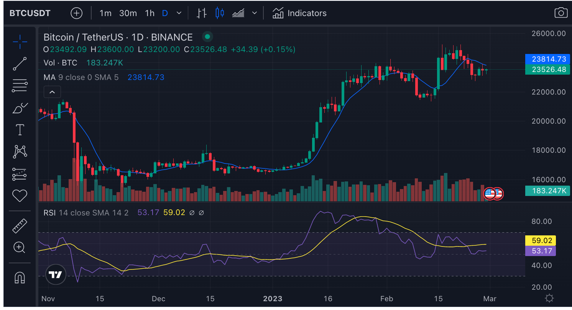Click the purple 53.17 RSI label

(x=540, y=251)
